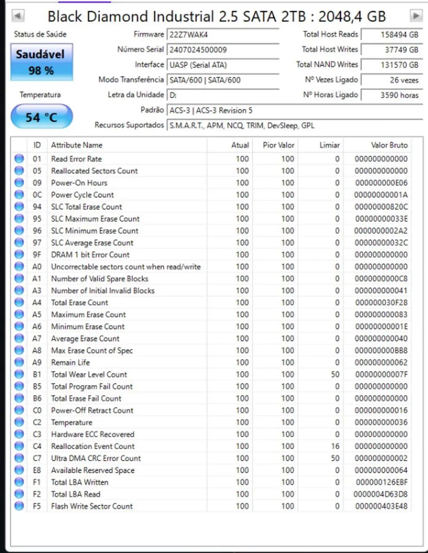The image size is (428, 553).
Task: Click the 54 °C temperature button
Action: 41,117
